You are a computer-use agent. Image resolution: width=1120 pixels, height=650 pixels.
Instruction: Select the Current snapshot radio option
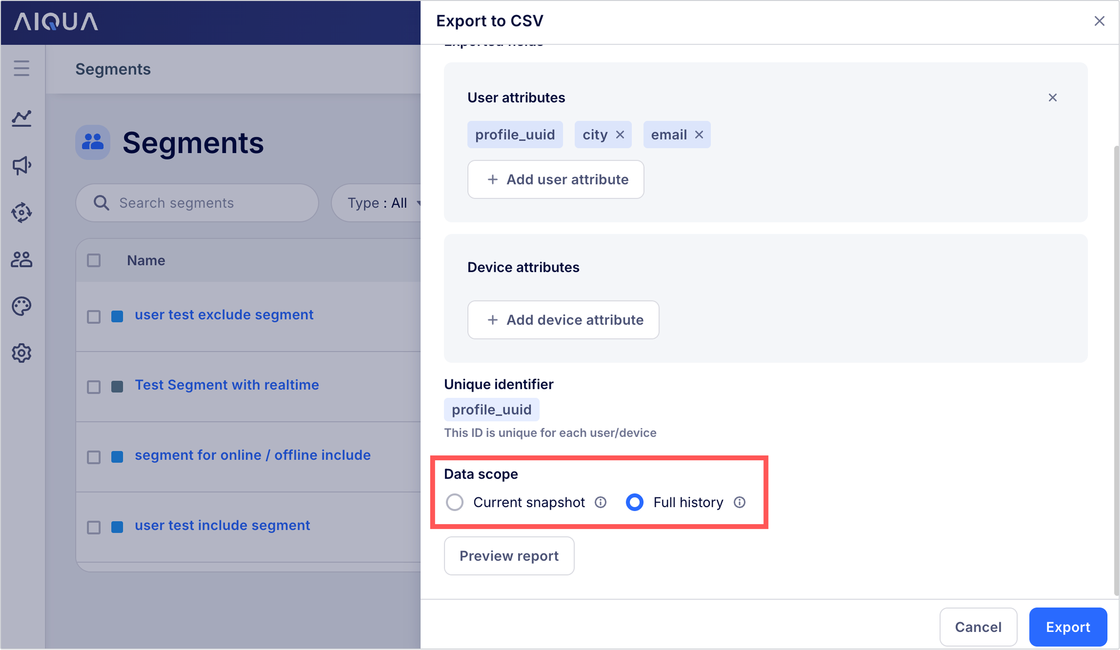[x=455, y=502]
